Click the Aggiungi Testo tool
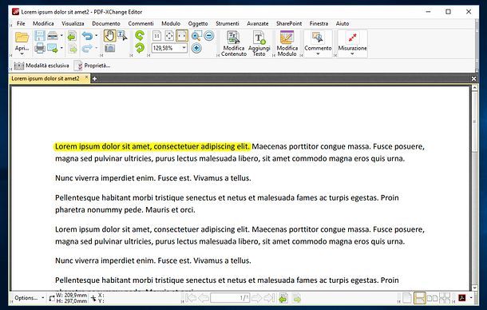Viewport: 487px width, 310px height. click(259, 43)
